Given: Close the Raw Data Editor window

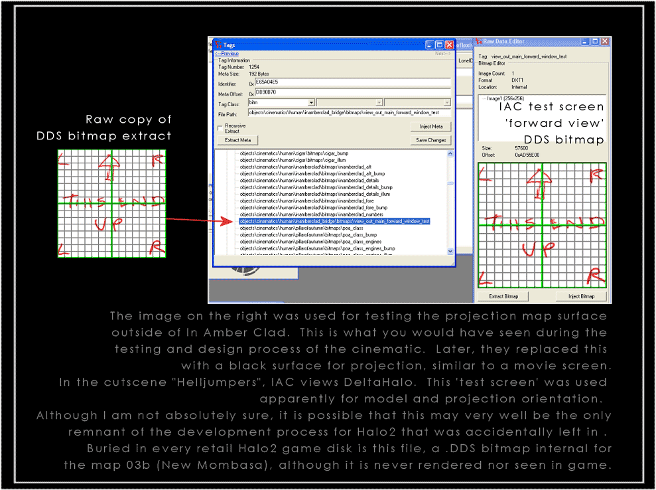Looking at the screenshot, I should point(605,41).
